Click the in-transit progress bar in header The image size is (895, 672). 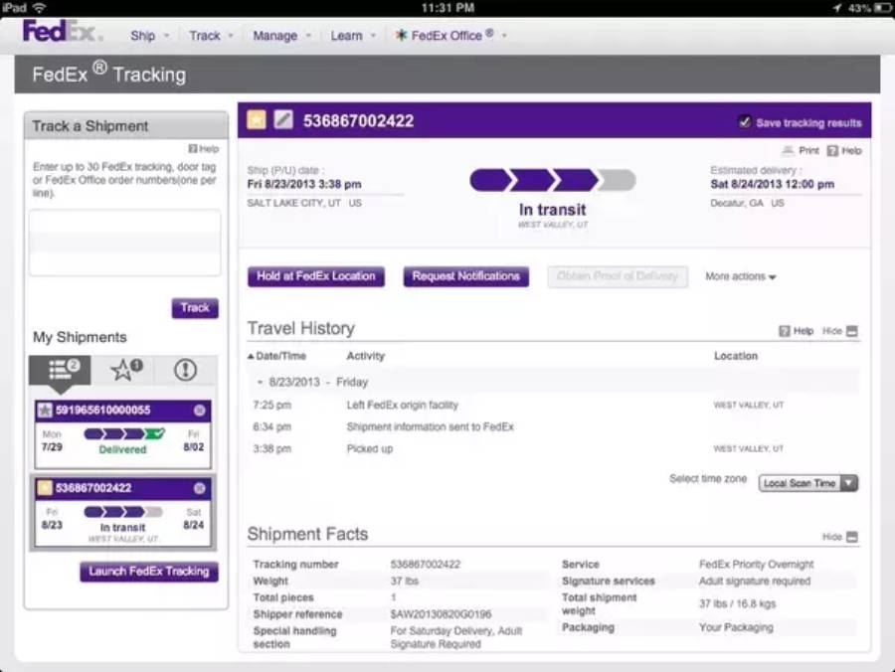552,180
